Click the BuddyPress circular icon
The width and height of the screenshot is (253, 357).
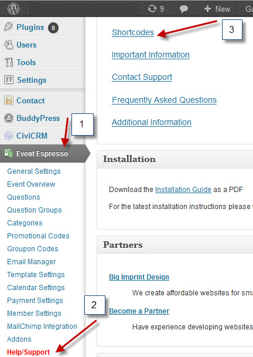pyautogui.click(x=9, y=118)
